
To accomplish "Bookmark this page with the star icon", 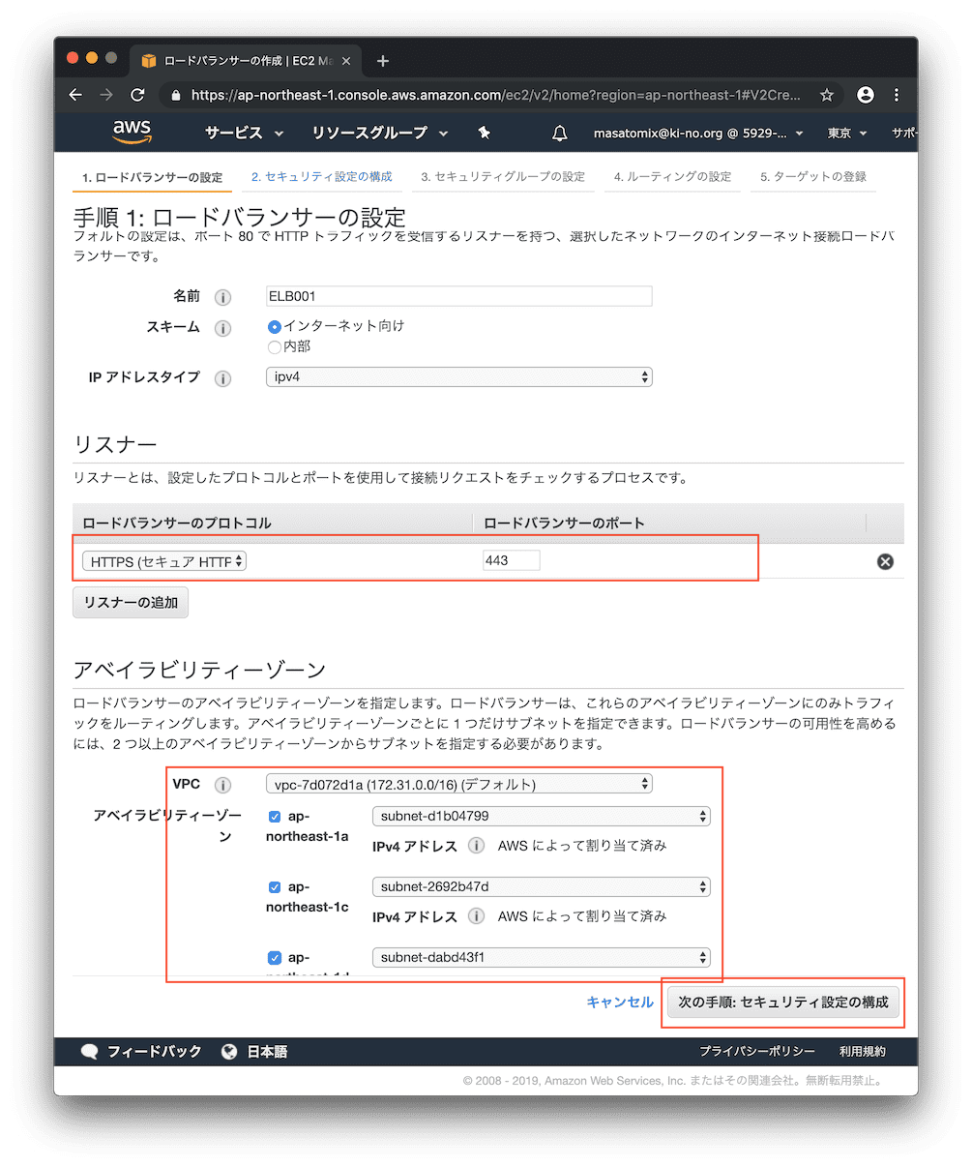I will coord(826,95).
